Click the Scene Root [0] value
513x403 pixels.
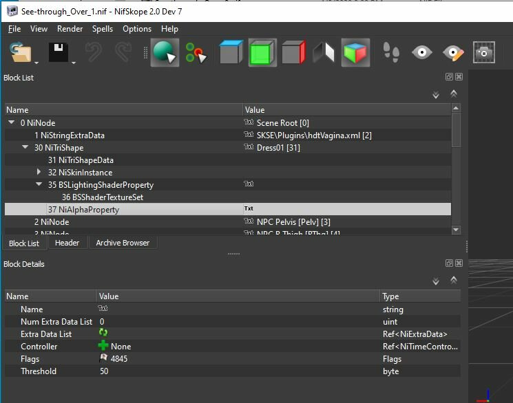283,123
